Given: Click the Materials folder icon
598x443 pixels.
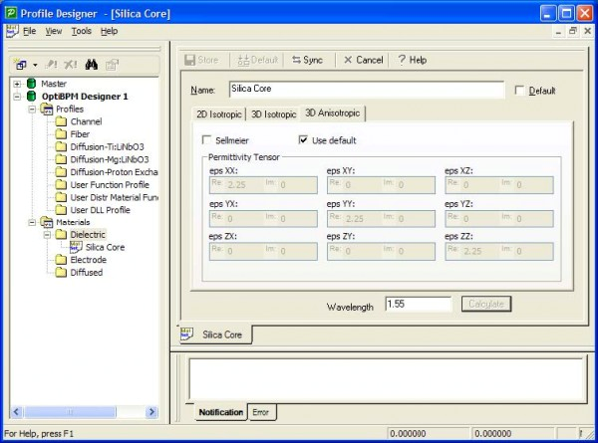Looking at the screenshot, I should click(47, 222).
